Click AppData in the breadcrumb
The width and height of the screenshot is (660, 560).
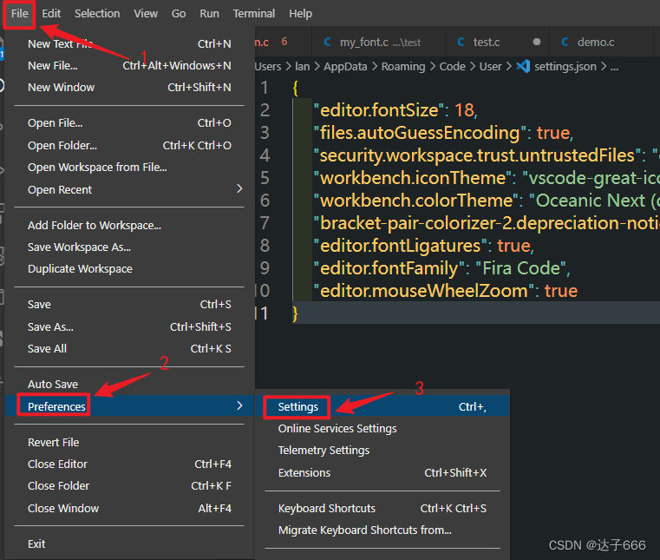345,67
